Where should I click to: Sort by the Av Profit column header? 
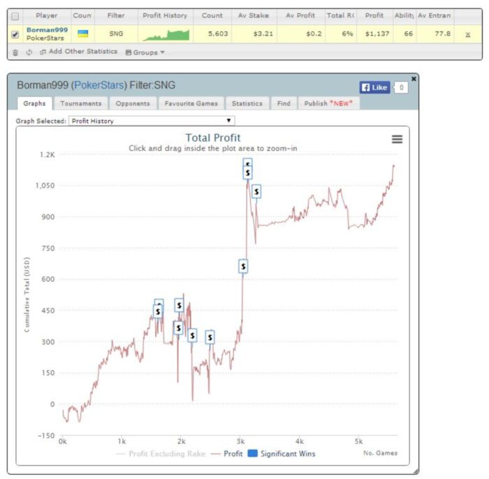pos(300,15)
